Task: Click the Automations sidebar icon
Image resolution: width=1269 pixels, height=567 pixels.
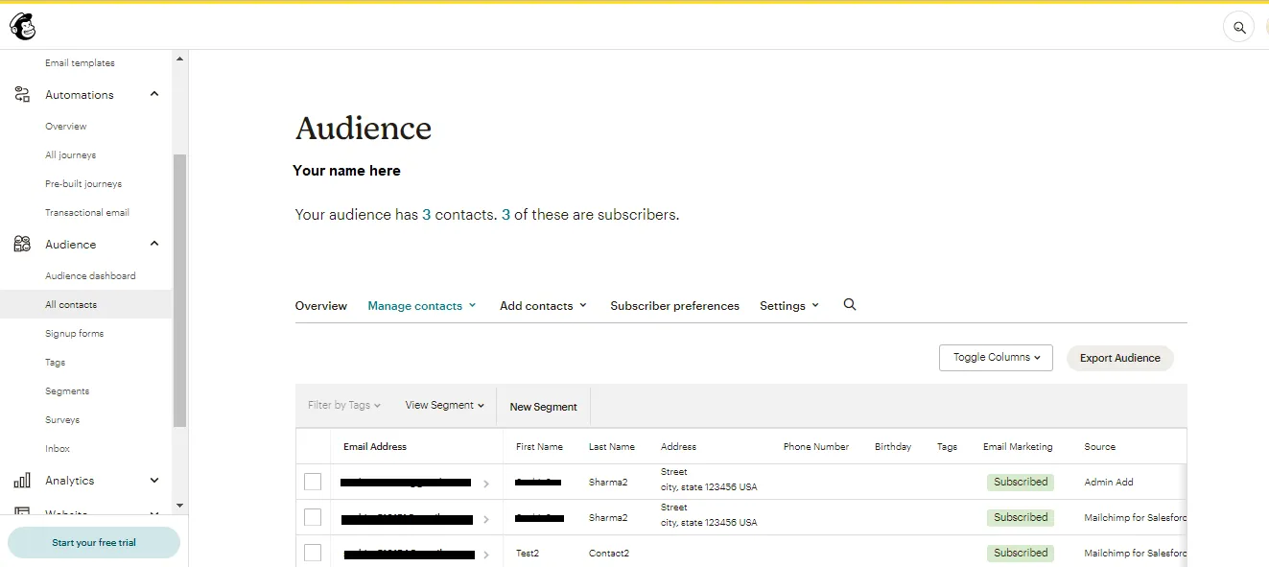Action: click(22, 95)
